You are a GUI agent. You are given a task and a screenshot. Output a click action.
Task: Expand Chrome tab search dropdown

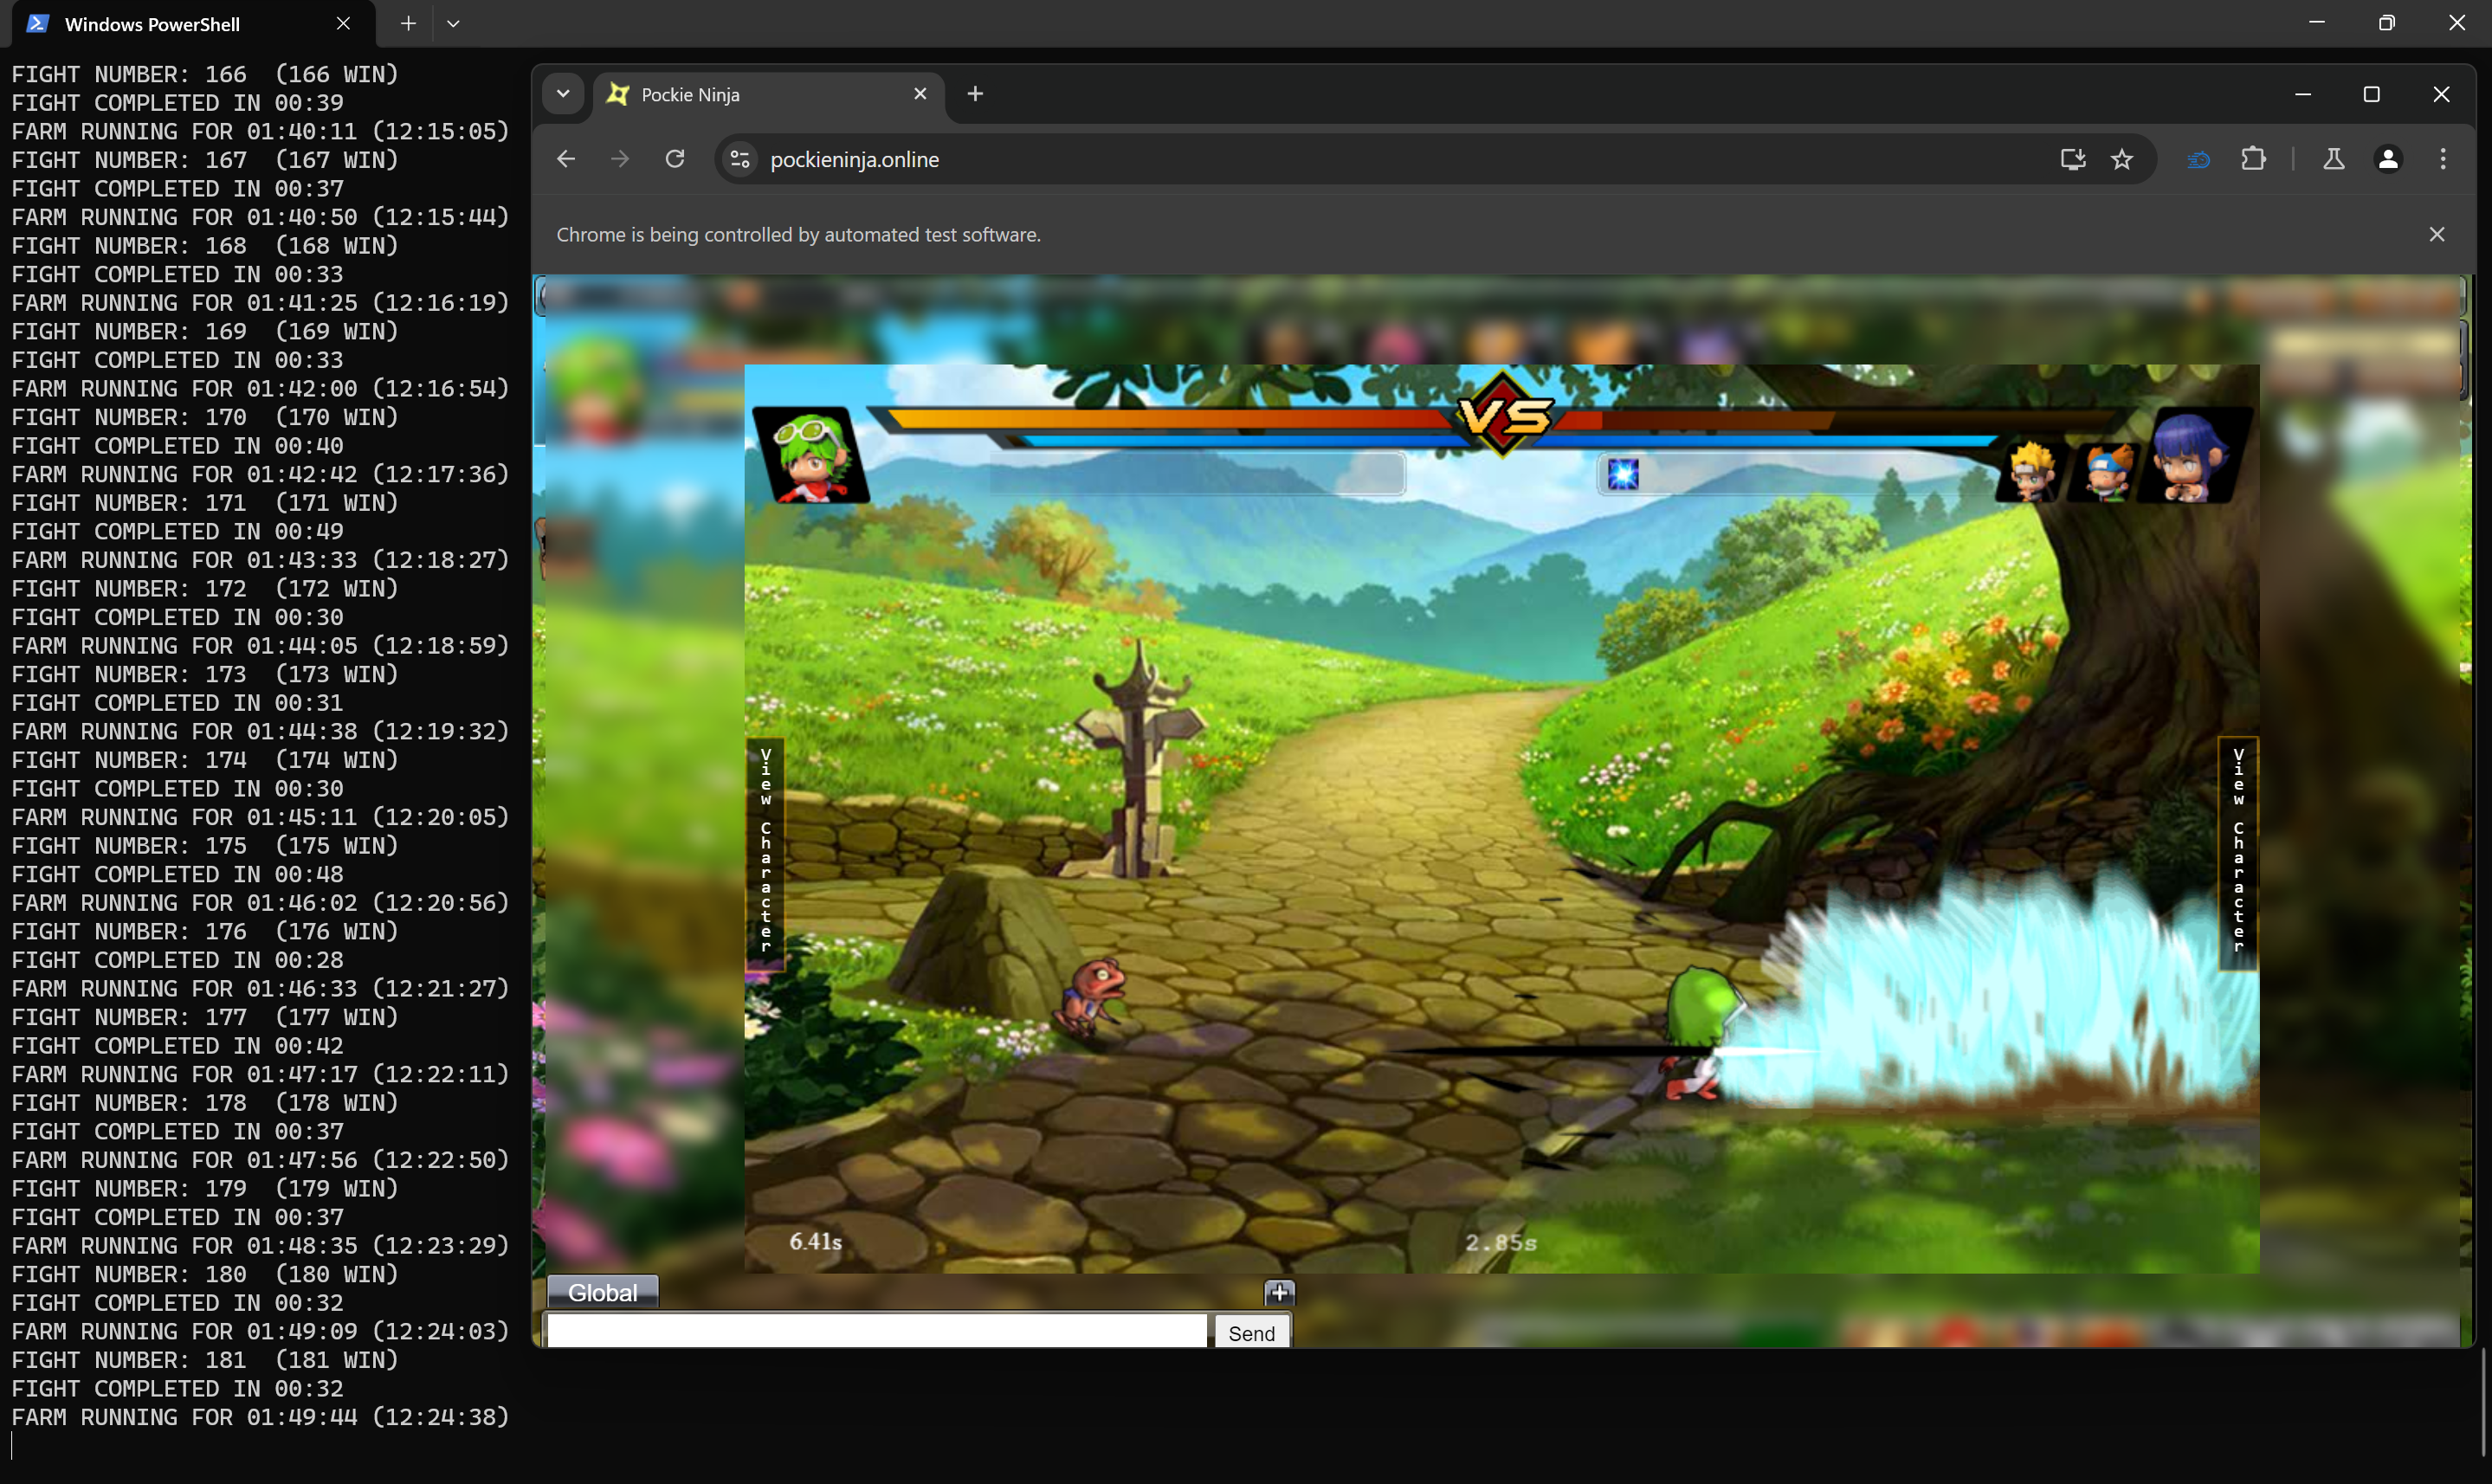[563, 94]
